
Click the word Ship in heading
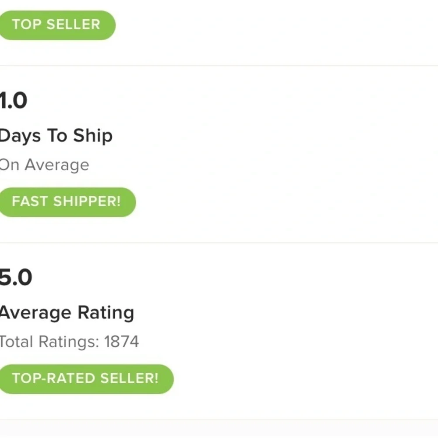(x=93, y=136)
